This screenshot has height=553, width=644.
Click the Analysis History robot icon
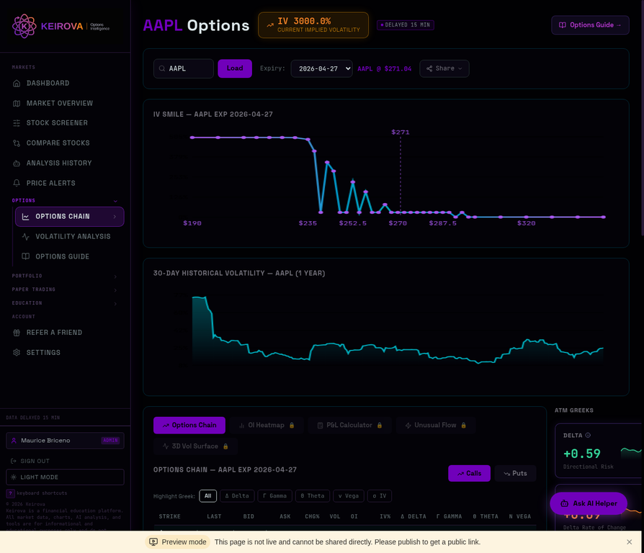17,163
